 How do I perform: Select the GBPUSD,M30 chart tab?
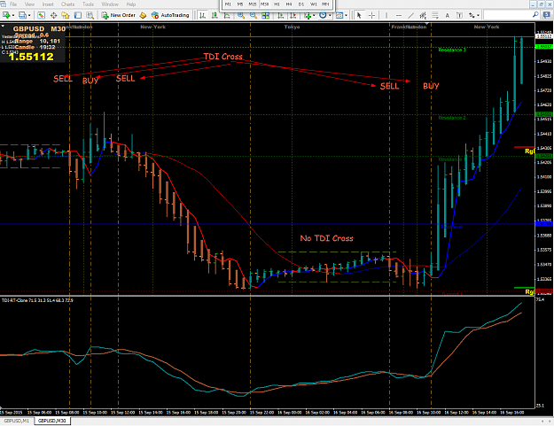pos(52,421)
